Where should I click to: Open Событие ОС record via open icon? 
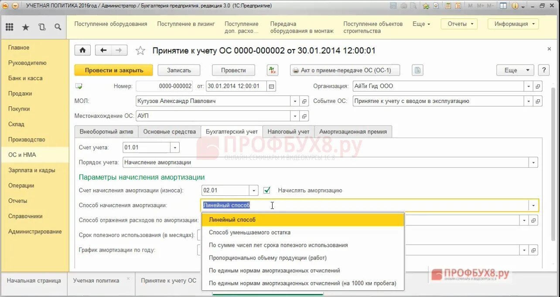tap(538, 101)
